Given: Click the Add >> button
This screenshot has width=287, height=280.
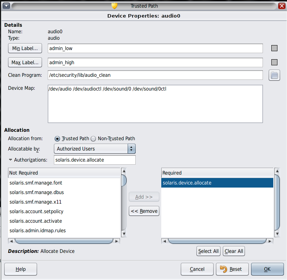Looking at the screenshot, I should [x=144, y=197].
